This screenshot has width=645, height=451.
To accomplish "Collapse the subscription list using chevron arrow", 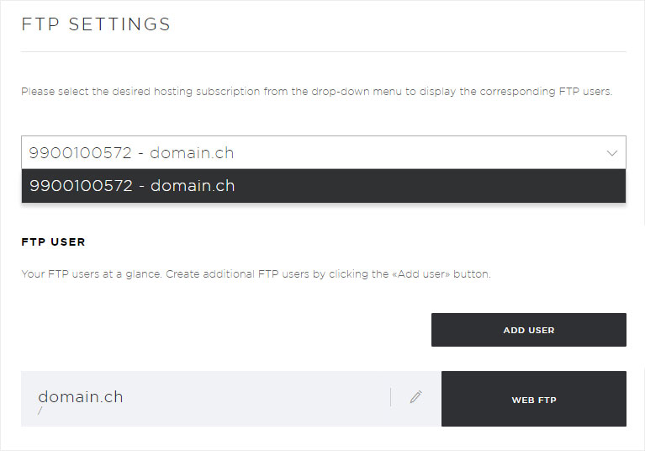I will point(611,153).
